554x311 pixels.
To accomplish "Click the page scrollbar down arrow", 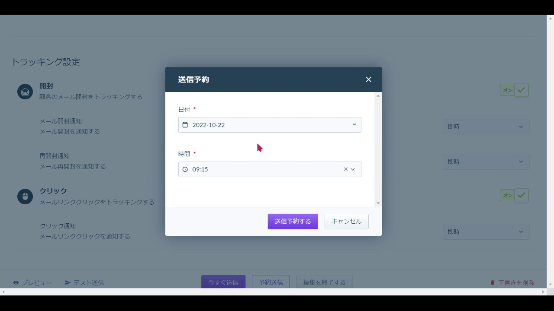I will pyautogui.click(x=551, y=285).
